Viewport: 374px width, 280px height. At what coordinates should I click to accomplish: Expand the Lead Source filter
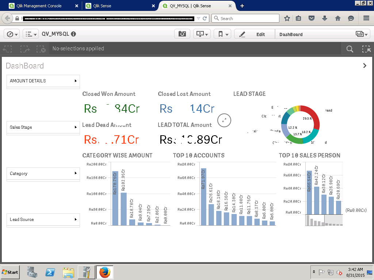[43, 219]
